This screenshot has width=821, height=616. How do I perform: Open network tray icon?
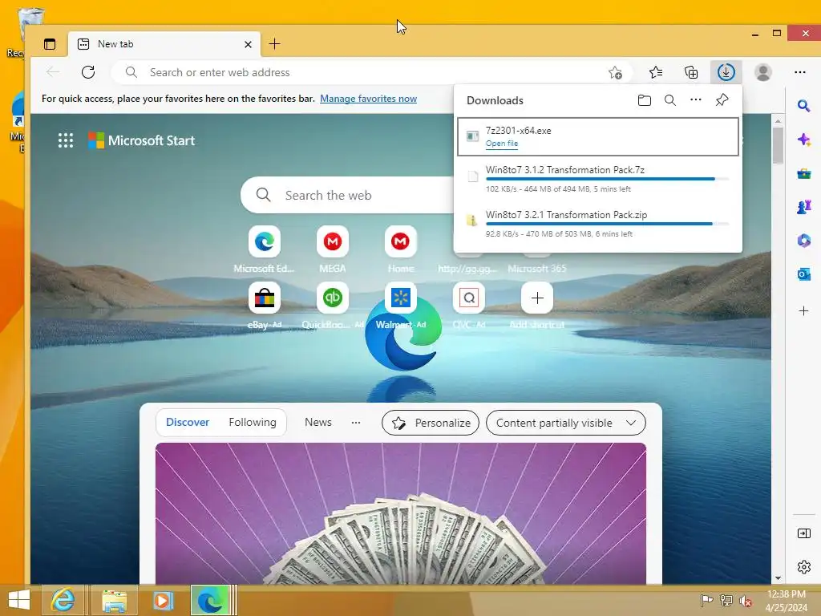(726, 601)
